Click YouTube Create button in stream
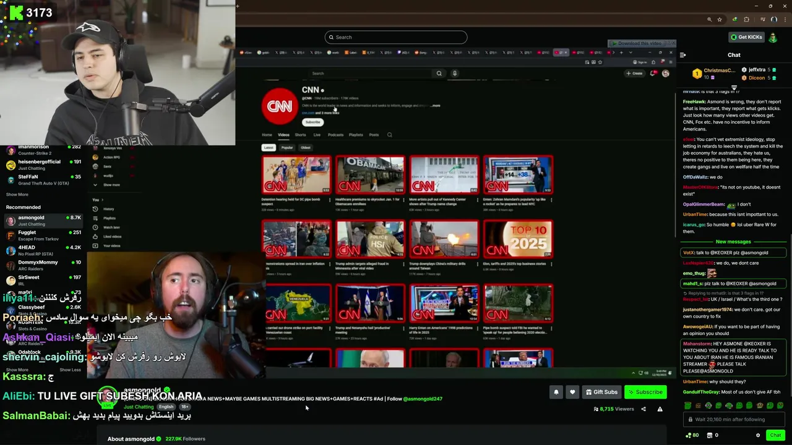792x445 pixels. (634, 73)
